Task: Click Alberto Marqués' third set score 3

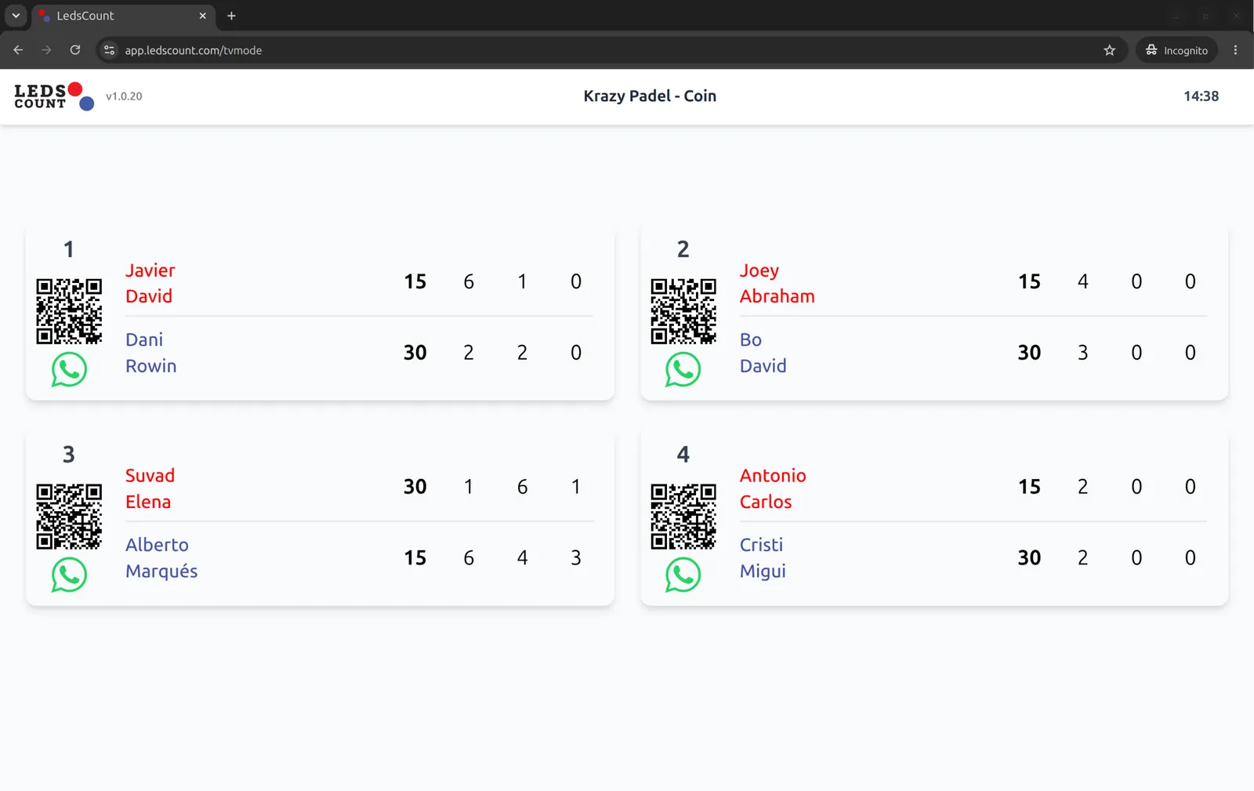Action: pos(576,558)
